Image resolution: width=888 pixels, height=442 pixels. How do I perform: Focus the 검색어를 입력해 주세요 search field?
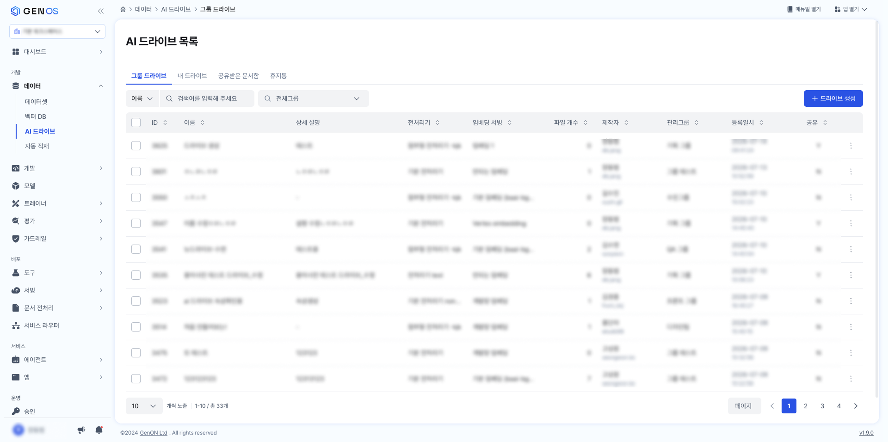click(x=207, y=98)
